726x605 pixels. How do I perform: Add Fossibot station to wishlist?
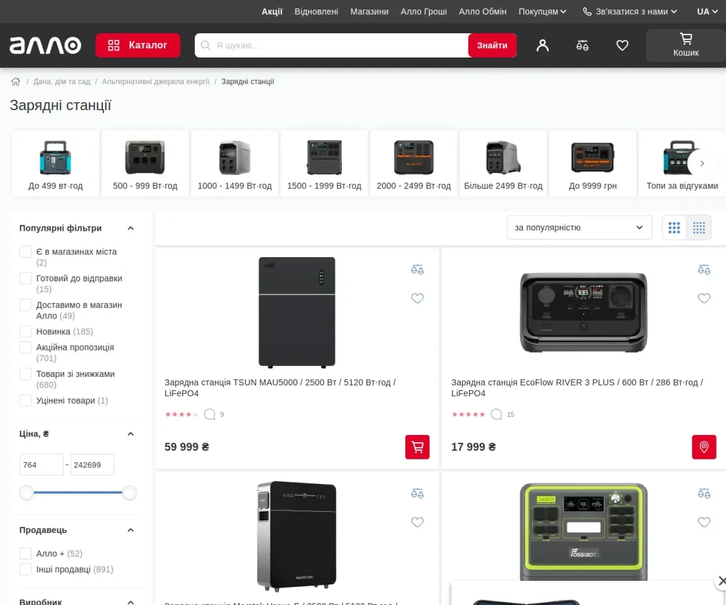click(x=704, y=522)
